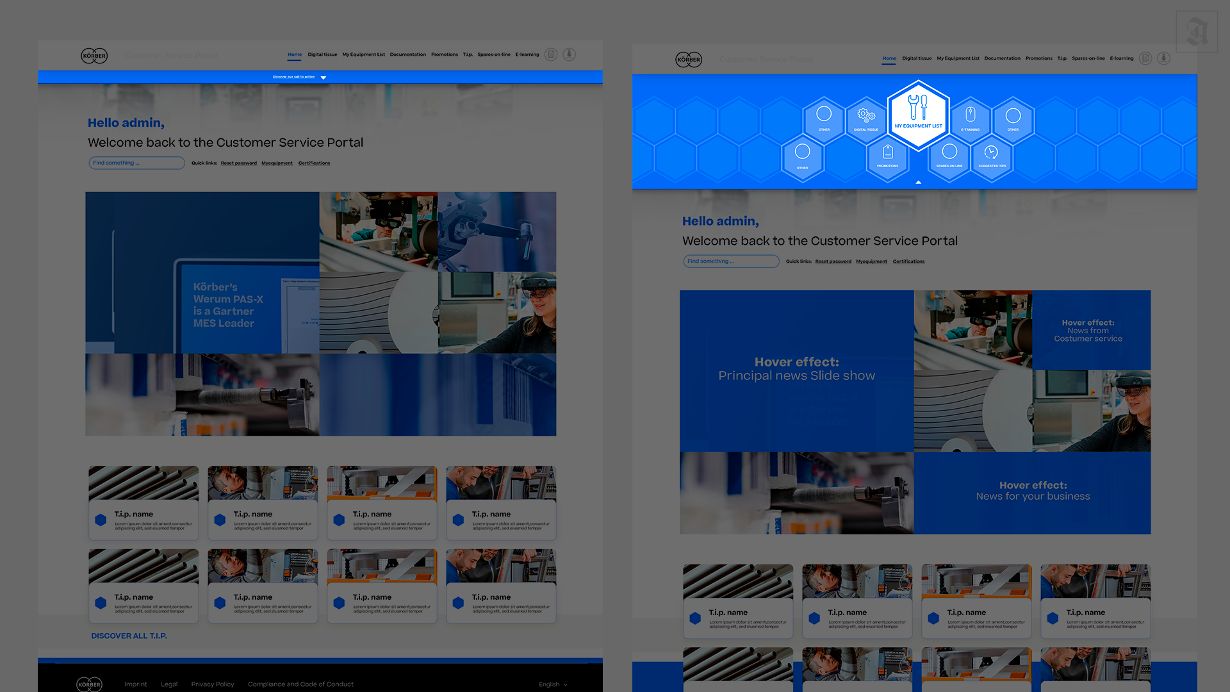Click the left 'Find something' search field
Viewport: 1230px width, 692px height.
(136, 163)
